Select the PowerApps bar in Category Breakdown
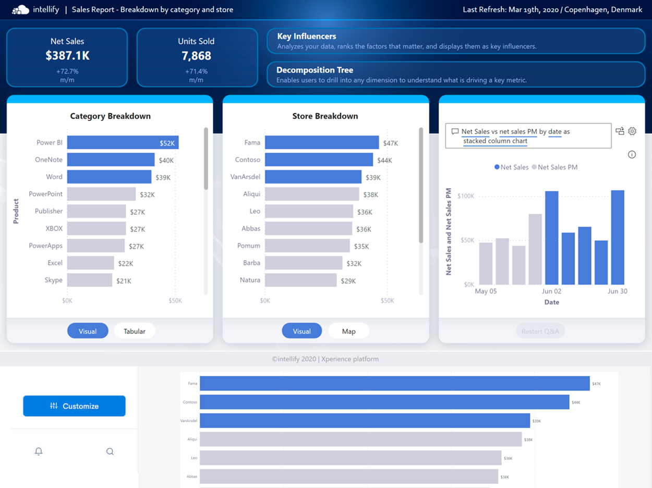 [x=96, y=246]
